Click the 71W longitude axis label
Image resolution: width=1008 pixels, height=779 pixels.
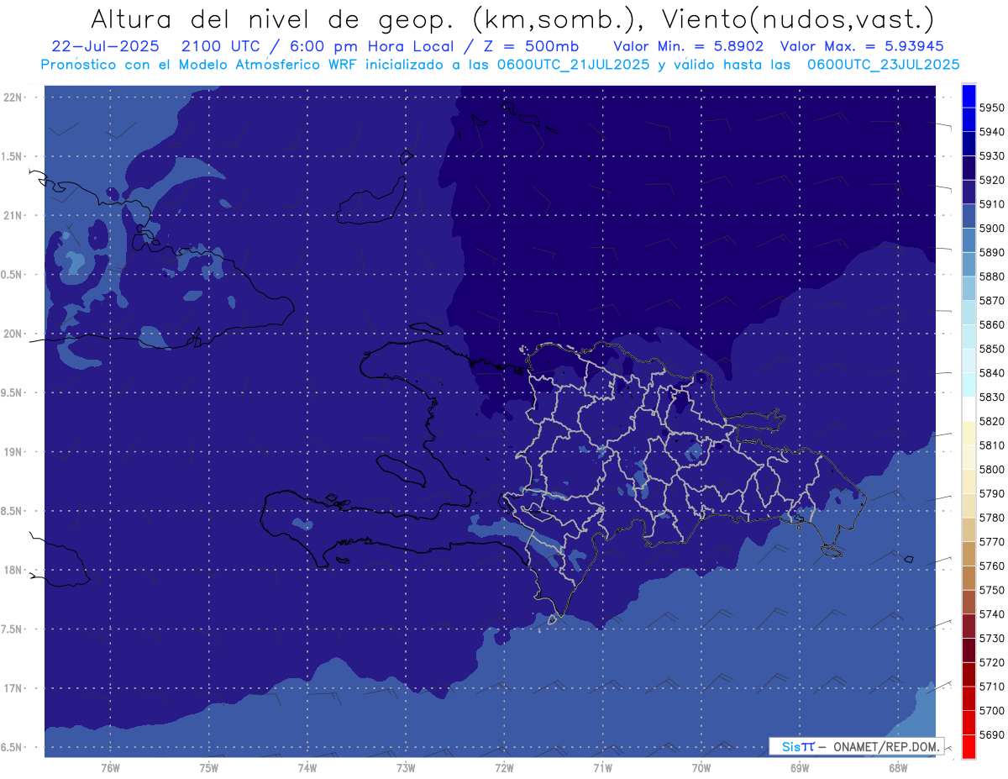[602, 768]
